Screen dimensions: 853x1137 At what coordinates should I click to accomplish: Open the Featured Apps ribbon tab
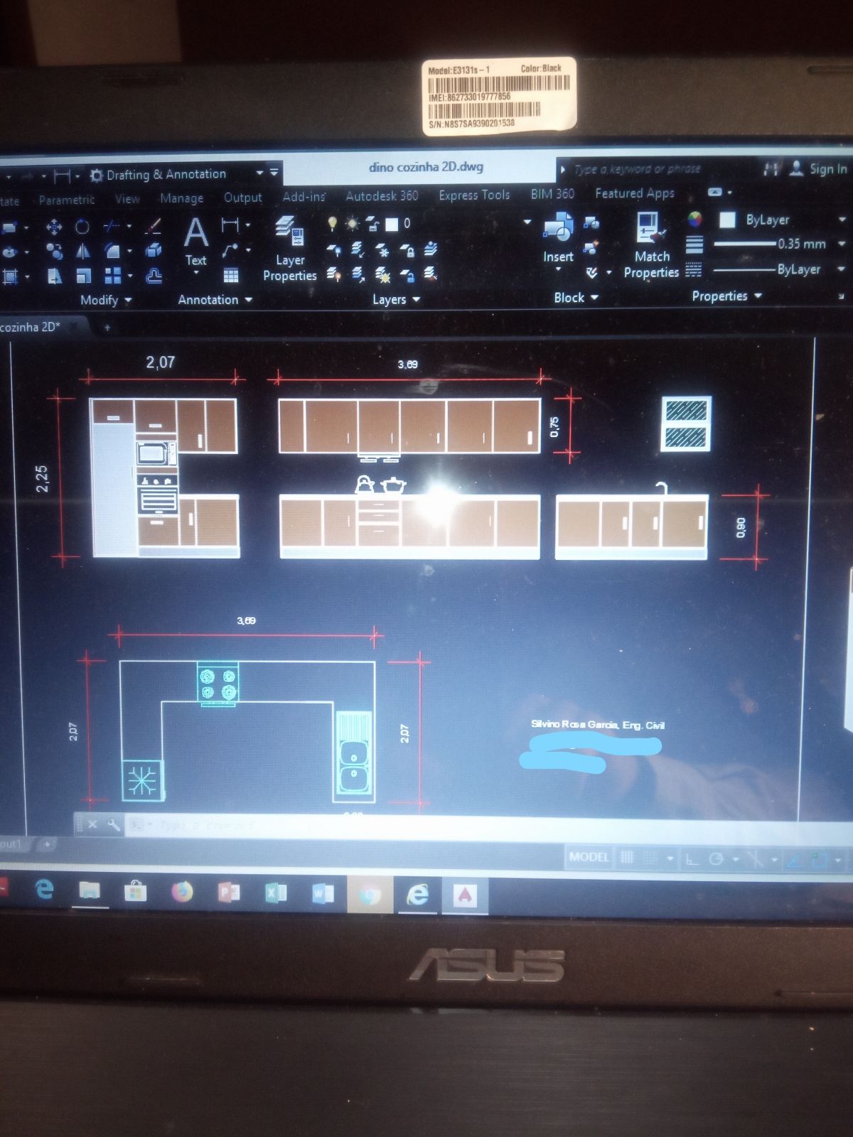tap(635, 193)
